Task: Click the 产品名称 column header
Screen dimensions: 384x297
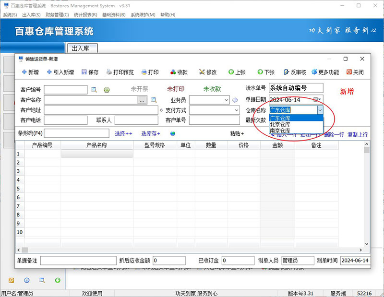Action: pos(97,145)
